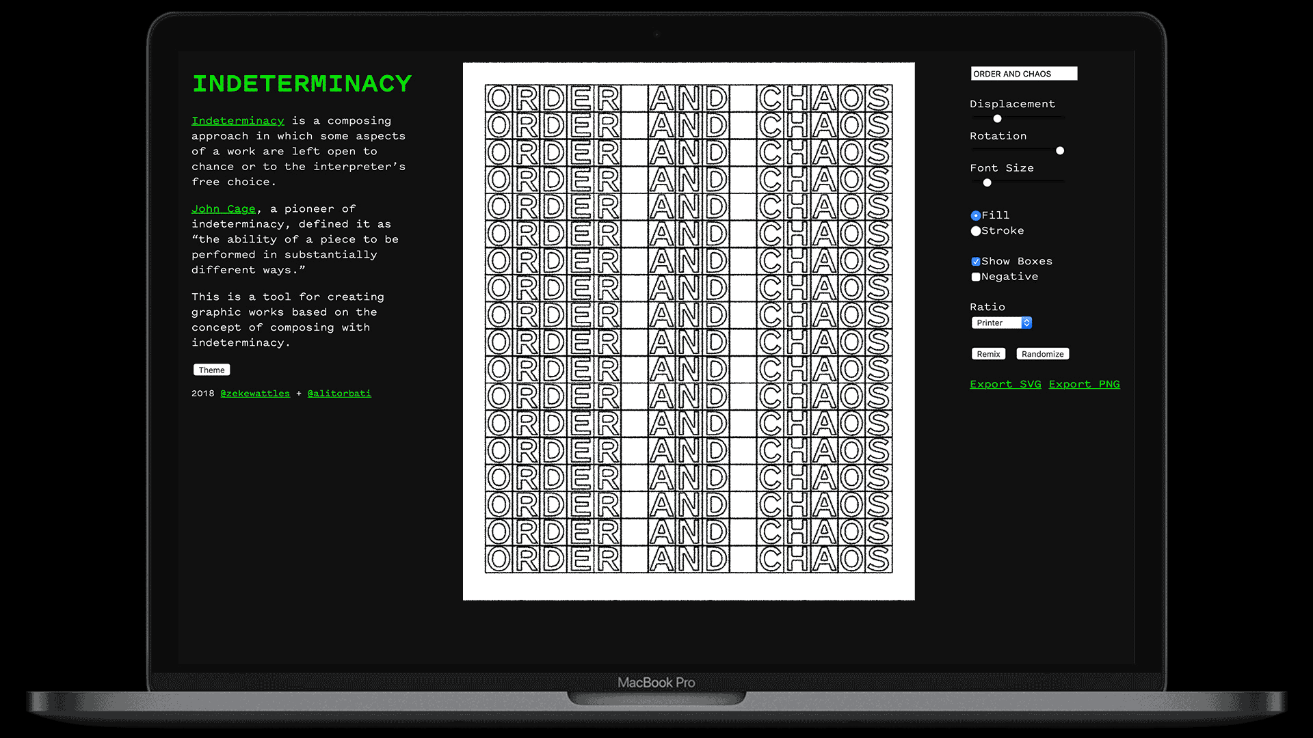The image size is (1313, 738).
Task: Click the Remix button
Action: tap(988, 354)
